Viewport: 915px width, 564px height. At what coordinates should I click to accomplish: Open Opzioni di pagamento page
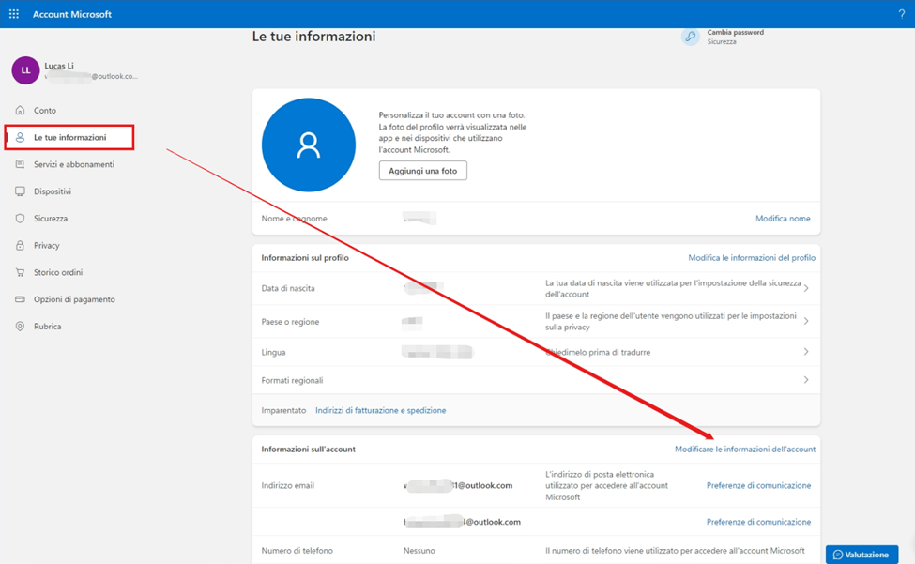[x=75, y=299]
